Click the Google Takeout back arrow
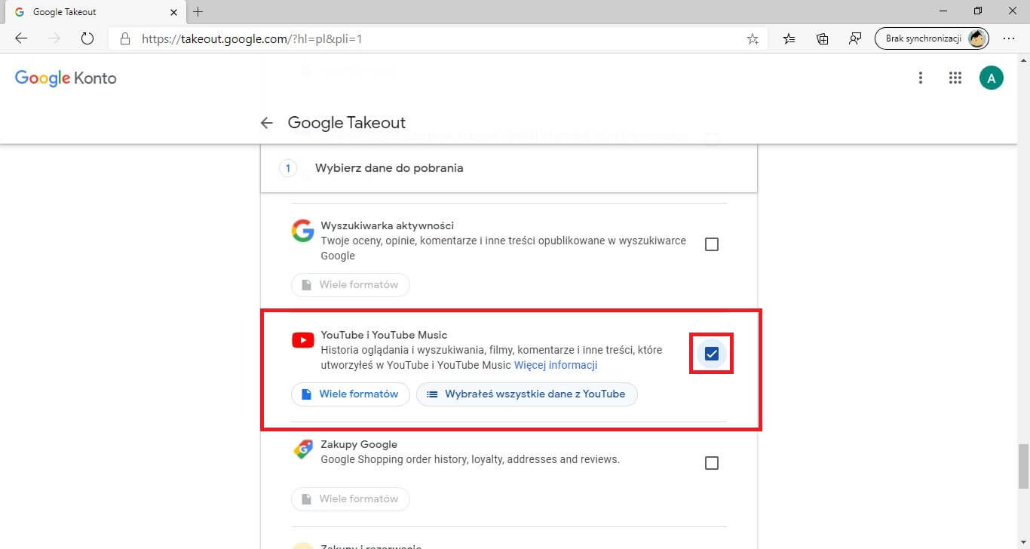 coord(266,123)
